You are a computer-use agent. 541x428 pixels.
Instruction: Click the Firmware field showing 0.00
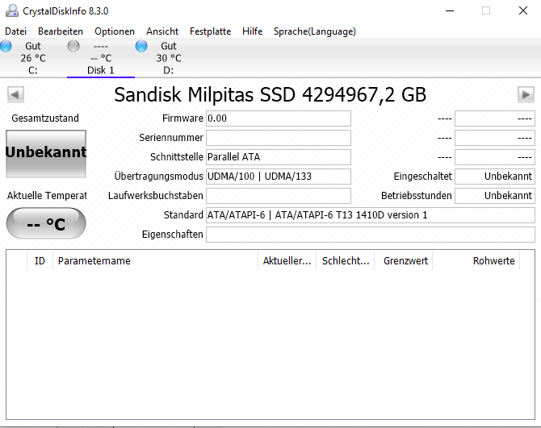coord(279,118)
